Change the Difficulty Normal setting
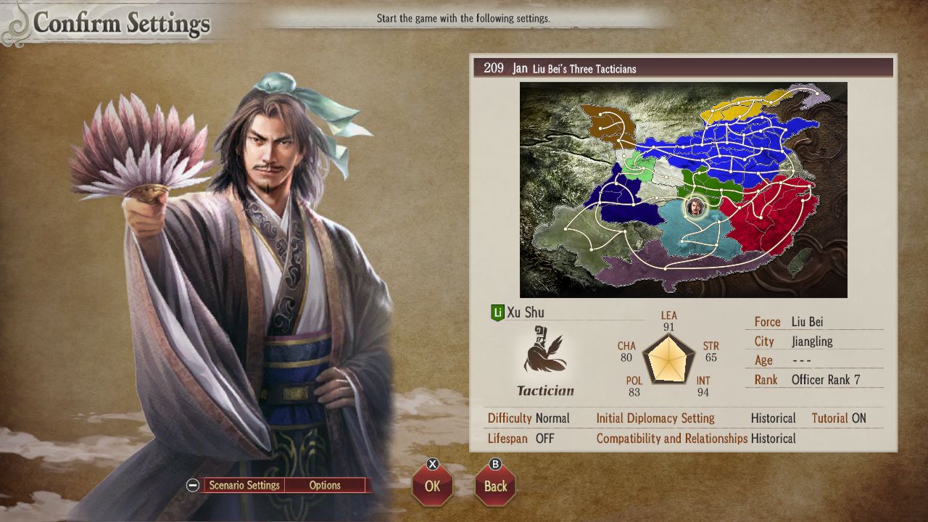The height and width of the screenshot is (522, 928). point(529,418)
